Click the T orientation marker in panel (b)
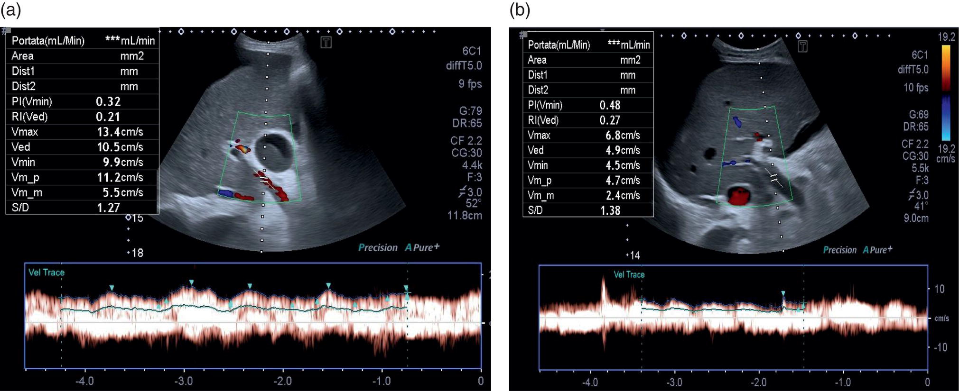This screenshot has height=391, width=959. (802, 46)
